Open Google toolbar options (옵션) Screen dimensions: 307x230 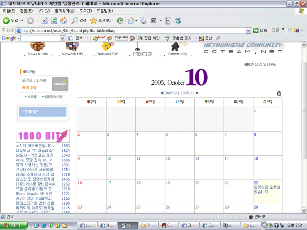click(x=206, y=38)
